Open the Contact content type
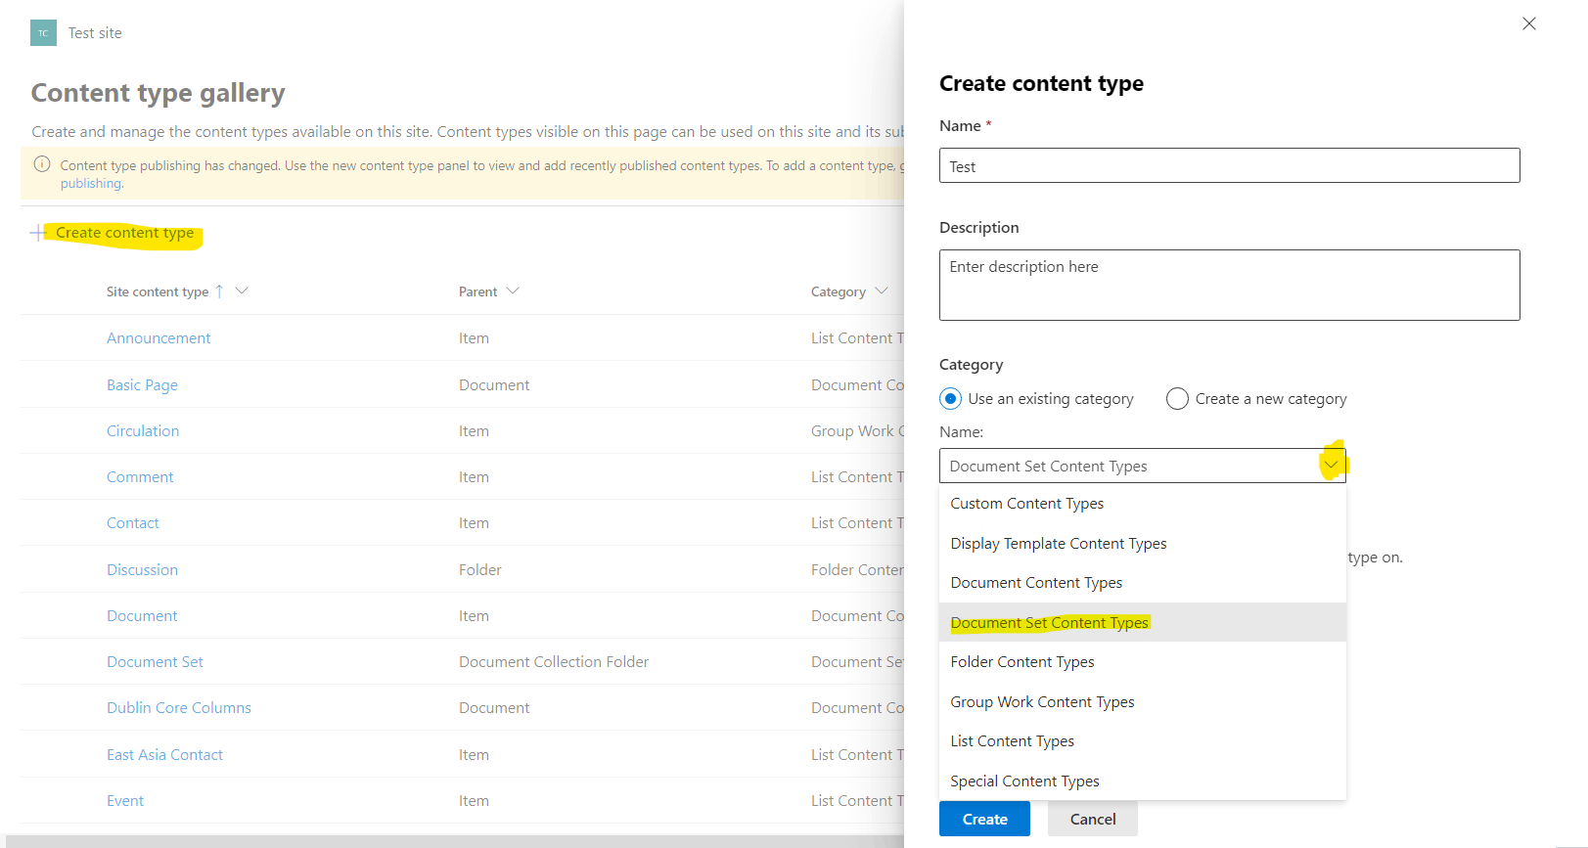This screenshot has width=1588, height=848. click(132, 523)
